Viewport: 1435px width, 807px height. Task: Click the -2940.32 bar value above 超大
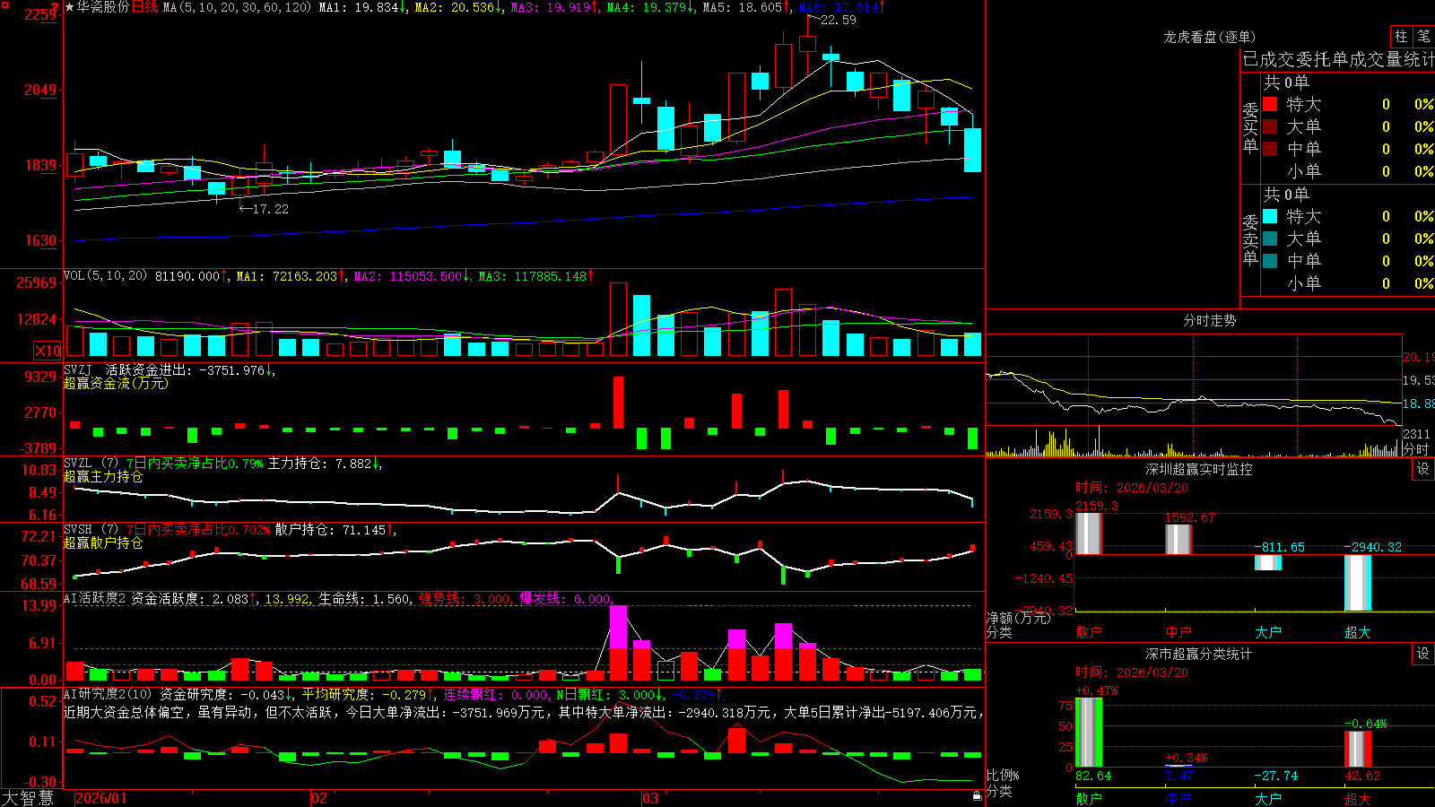[x=1372, y=547]
